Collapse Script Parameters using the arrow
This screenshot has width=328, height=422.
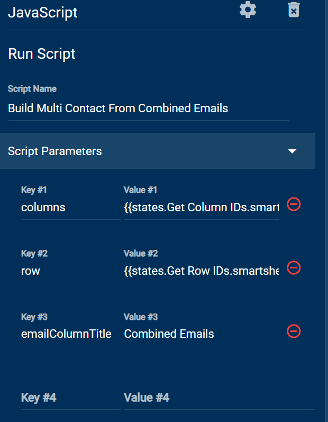pos(292,151)
